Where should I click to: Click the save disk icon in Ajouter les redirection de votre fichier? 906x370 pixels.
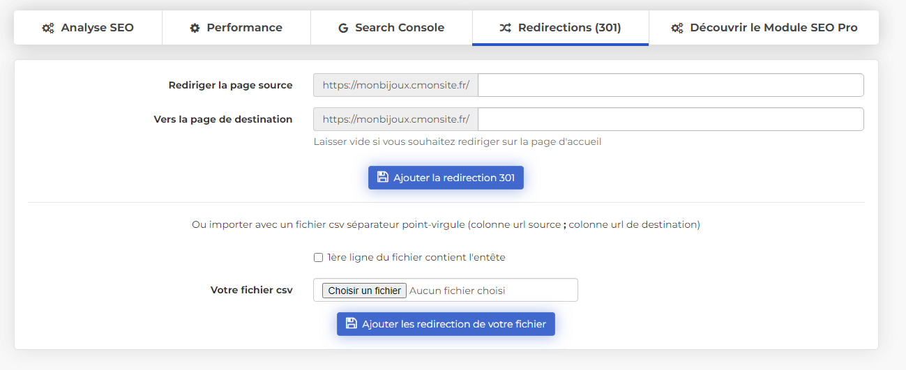pyautogui.click(x=351, y=323)
